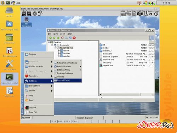177x133 pixels.
Task: Click the red Stop icon in Explorer toolbar
Action: click(74, 38)
